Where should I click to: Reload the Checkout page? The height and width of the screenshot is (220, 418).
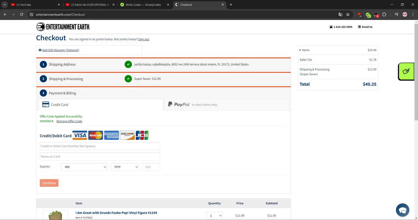21,14
